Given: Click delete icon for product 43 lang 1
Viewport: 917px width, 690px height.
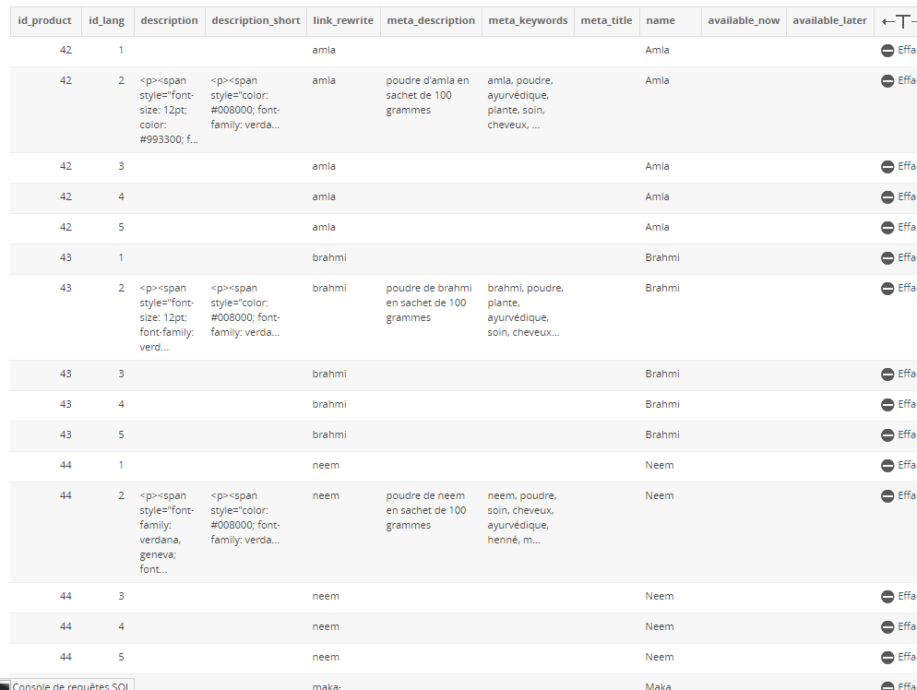Looking at the screenshot, I should [x=887, y=258].
